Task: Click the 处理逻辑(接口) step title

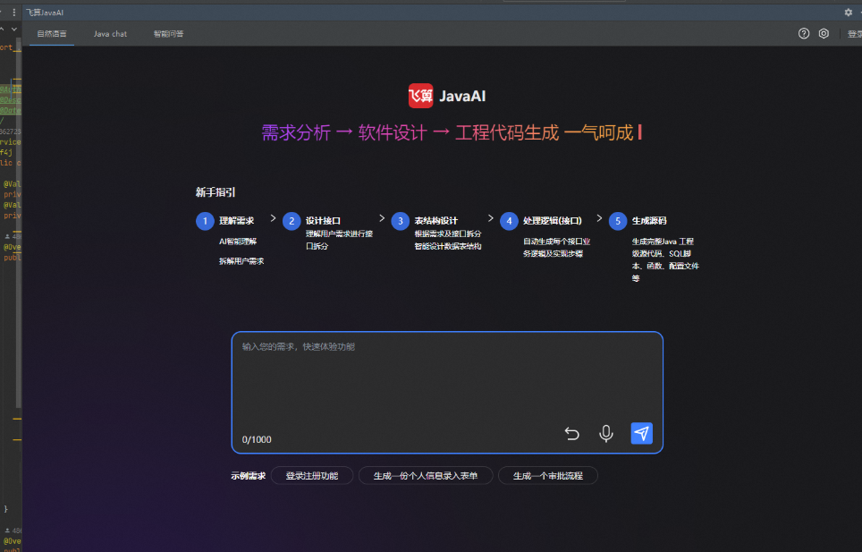Action: 552,221
